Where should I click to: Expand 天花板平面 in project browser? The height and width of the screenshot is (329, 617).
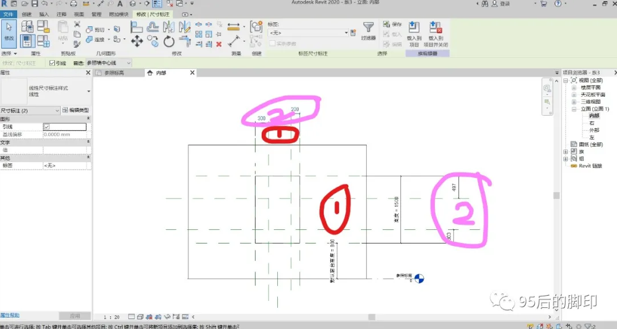[573, 95]
